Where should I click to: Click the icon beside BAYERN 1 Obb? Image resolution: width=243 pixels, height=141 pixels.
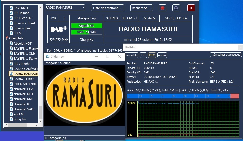(11, 53)
